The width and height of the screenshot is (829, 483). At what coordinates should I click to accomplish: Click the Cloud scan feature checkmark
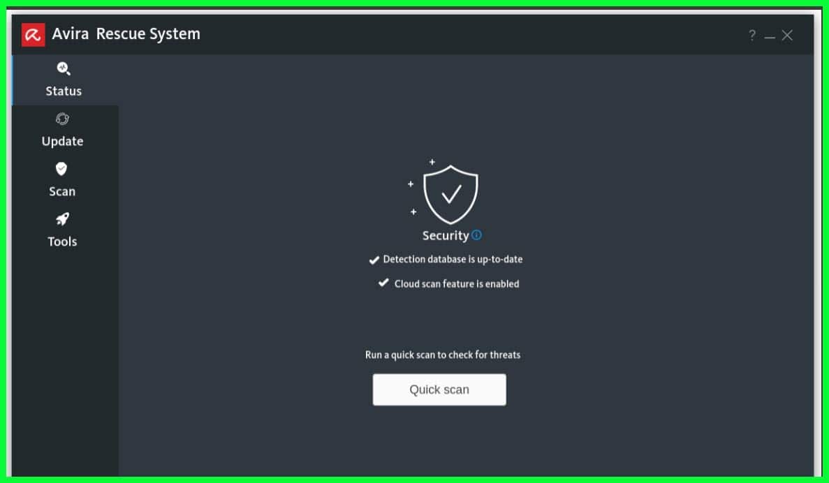pyautogui.click(x=383, y=283)
